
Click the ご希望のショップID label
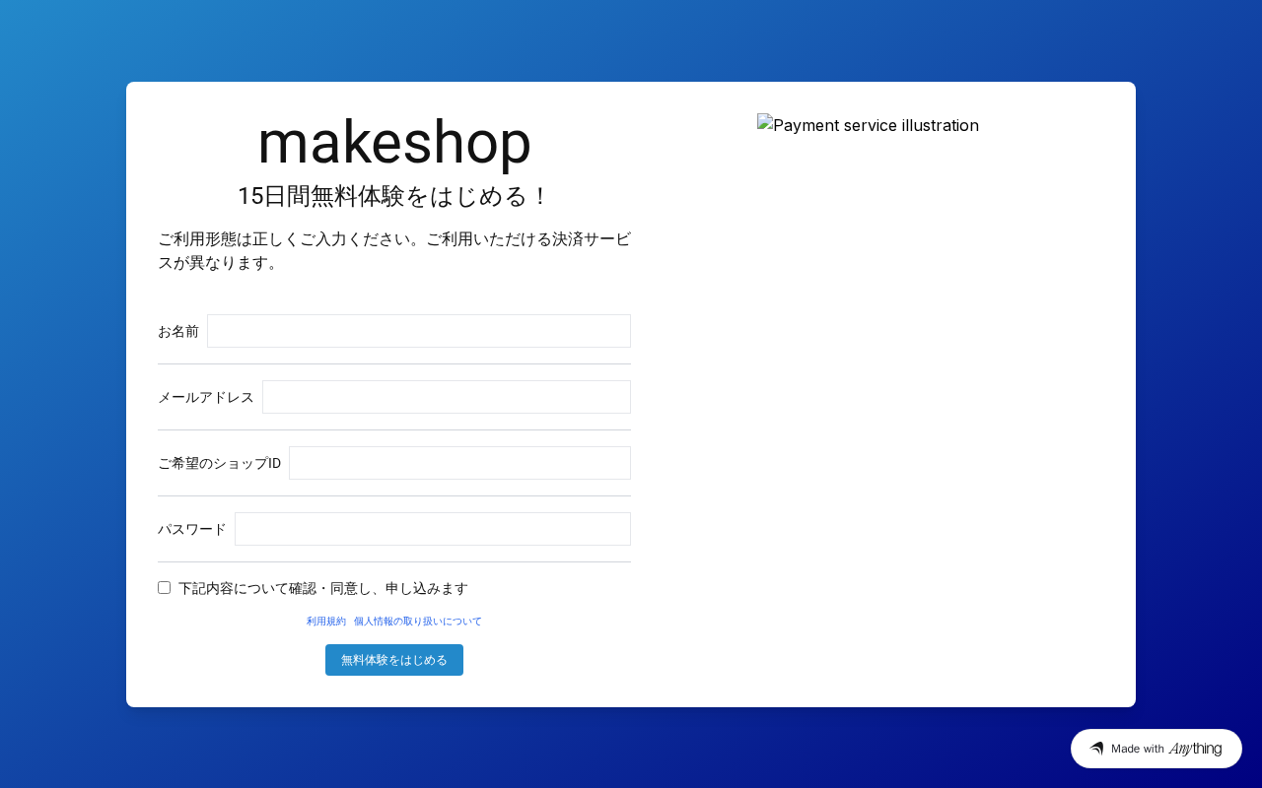click(219, 463)
